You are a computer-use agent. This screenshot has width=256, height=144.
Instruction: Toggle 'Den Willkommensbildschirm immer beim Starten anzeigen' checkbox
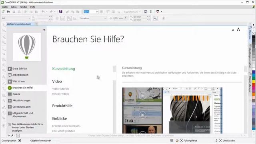pyautogui.click(x=10, y=124)
